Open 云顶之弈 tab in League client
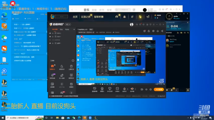The width and height of the screenshot is (214, 120). coord(86,17)
